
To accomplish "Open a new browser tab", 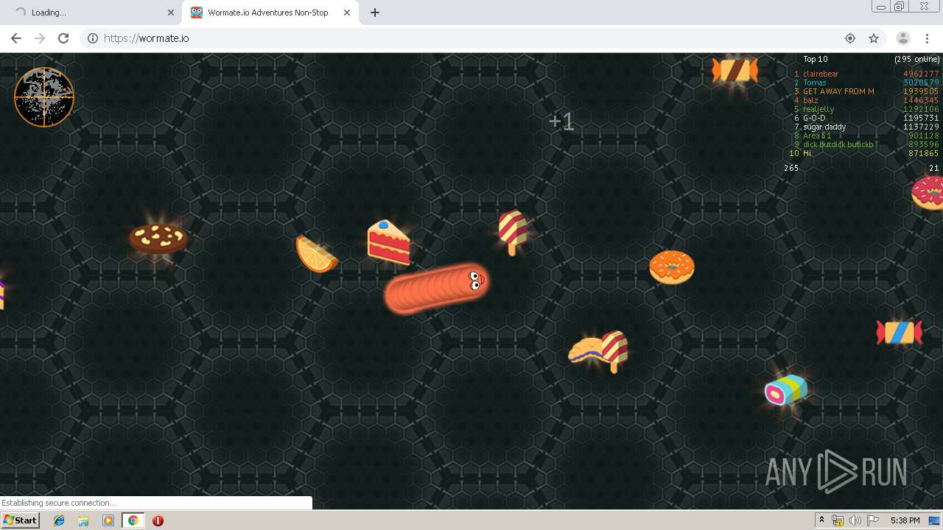I will pos(375,13).
